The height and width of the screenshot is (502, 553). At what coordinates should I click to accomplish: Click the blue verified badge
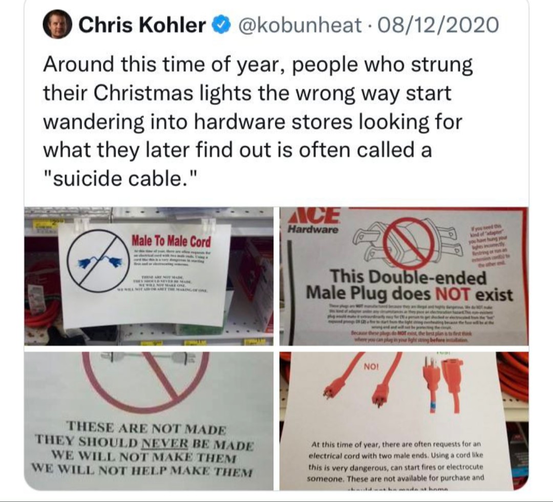click(x=221, y=25)
